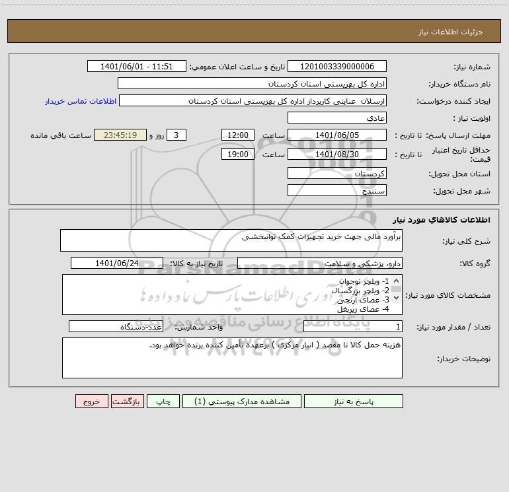The height and width of the screenshot is (492, 509).
Task: Click the header title 'جزئیات اطلاعات نیاز'
Action: click(x=451, y=32)
